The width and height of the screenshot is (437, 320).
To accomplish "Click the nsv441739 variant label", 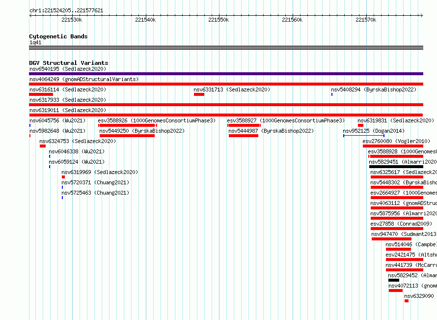I will [411, 265].
